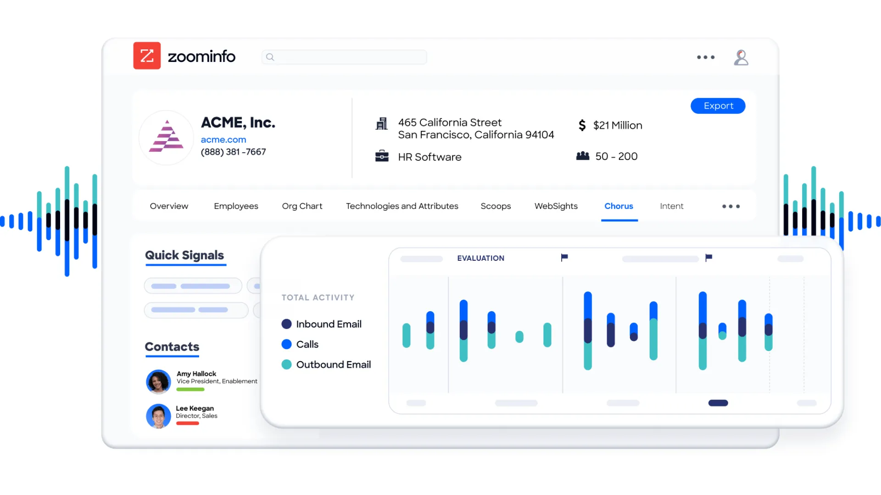Open the top bar three-dot menu
881x495 pixels.
(706, 57)
